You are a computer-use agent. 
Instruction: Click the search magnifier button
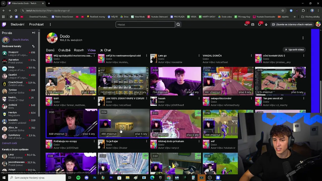(x=178, y=24)
